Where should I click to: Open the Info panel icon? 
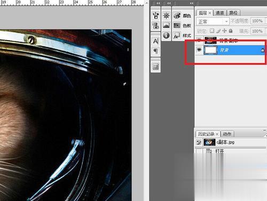point(166,35)
